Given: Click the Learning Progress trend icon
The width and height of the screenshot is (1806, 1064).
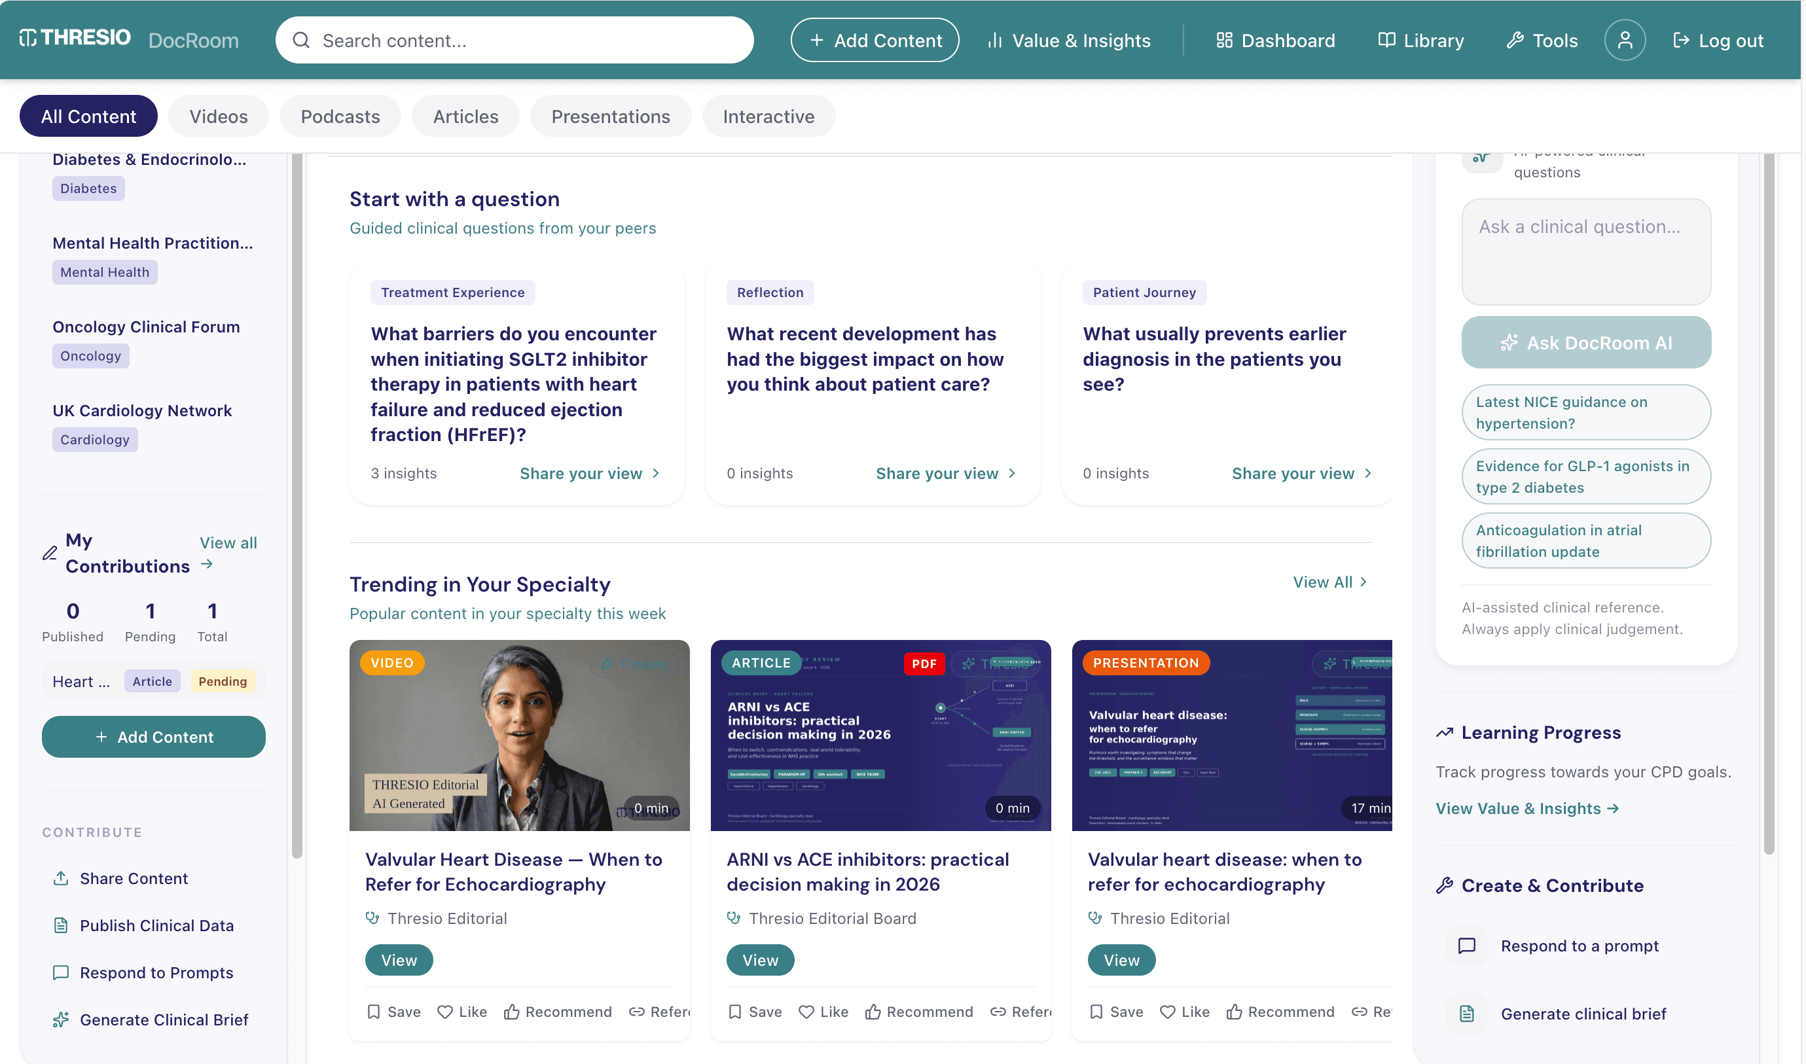Looking at the screenshot, I should click(x=1444, y=732).
